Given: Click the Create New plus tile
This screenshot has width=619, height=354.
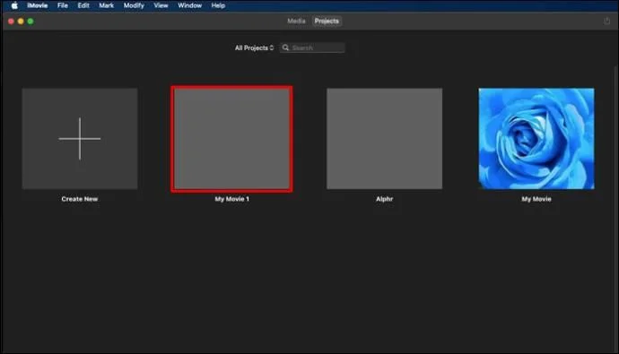Looking at the screenshot, I should (80, 138).
